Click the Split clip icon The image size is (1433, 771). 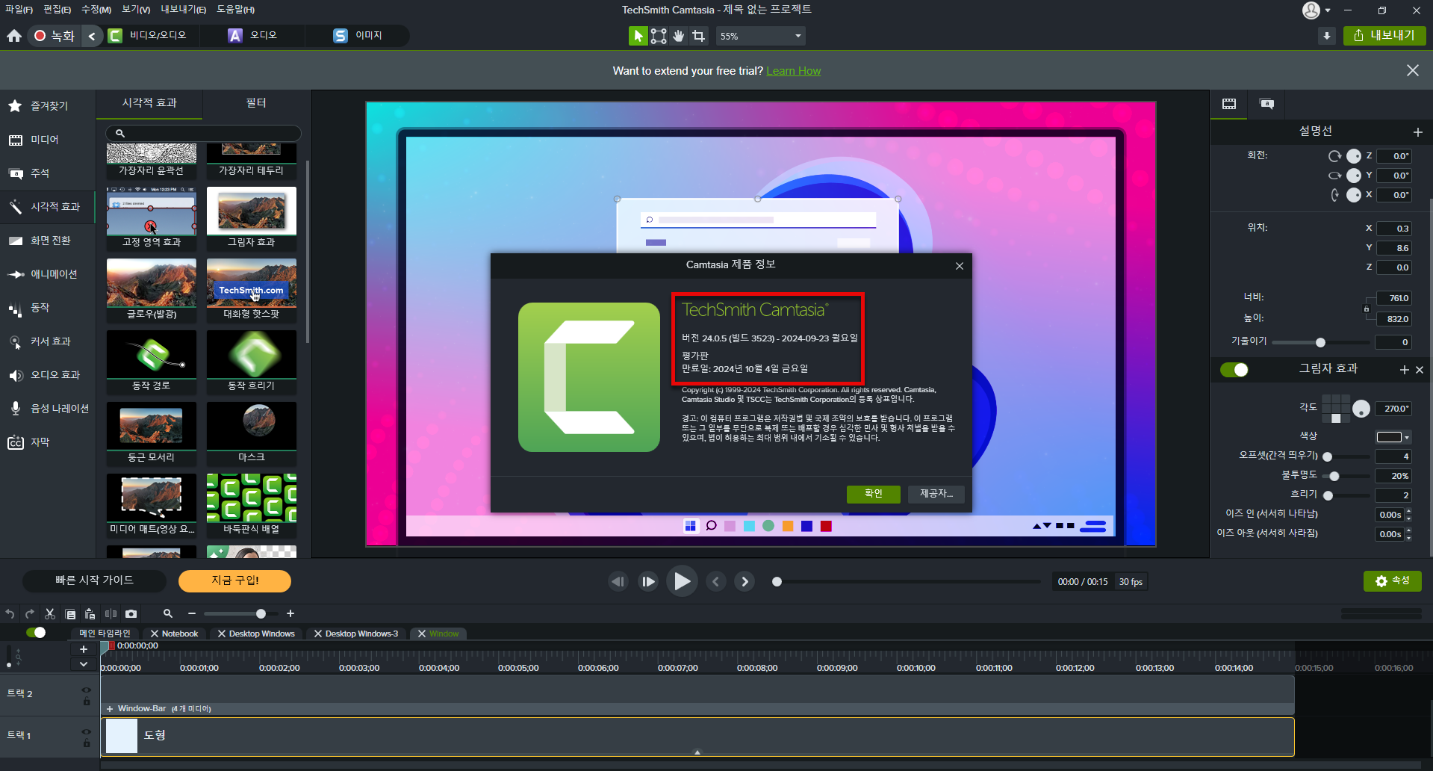pyautogui.click(x=111, y=613)
